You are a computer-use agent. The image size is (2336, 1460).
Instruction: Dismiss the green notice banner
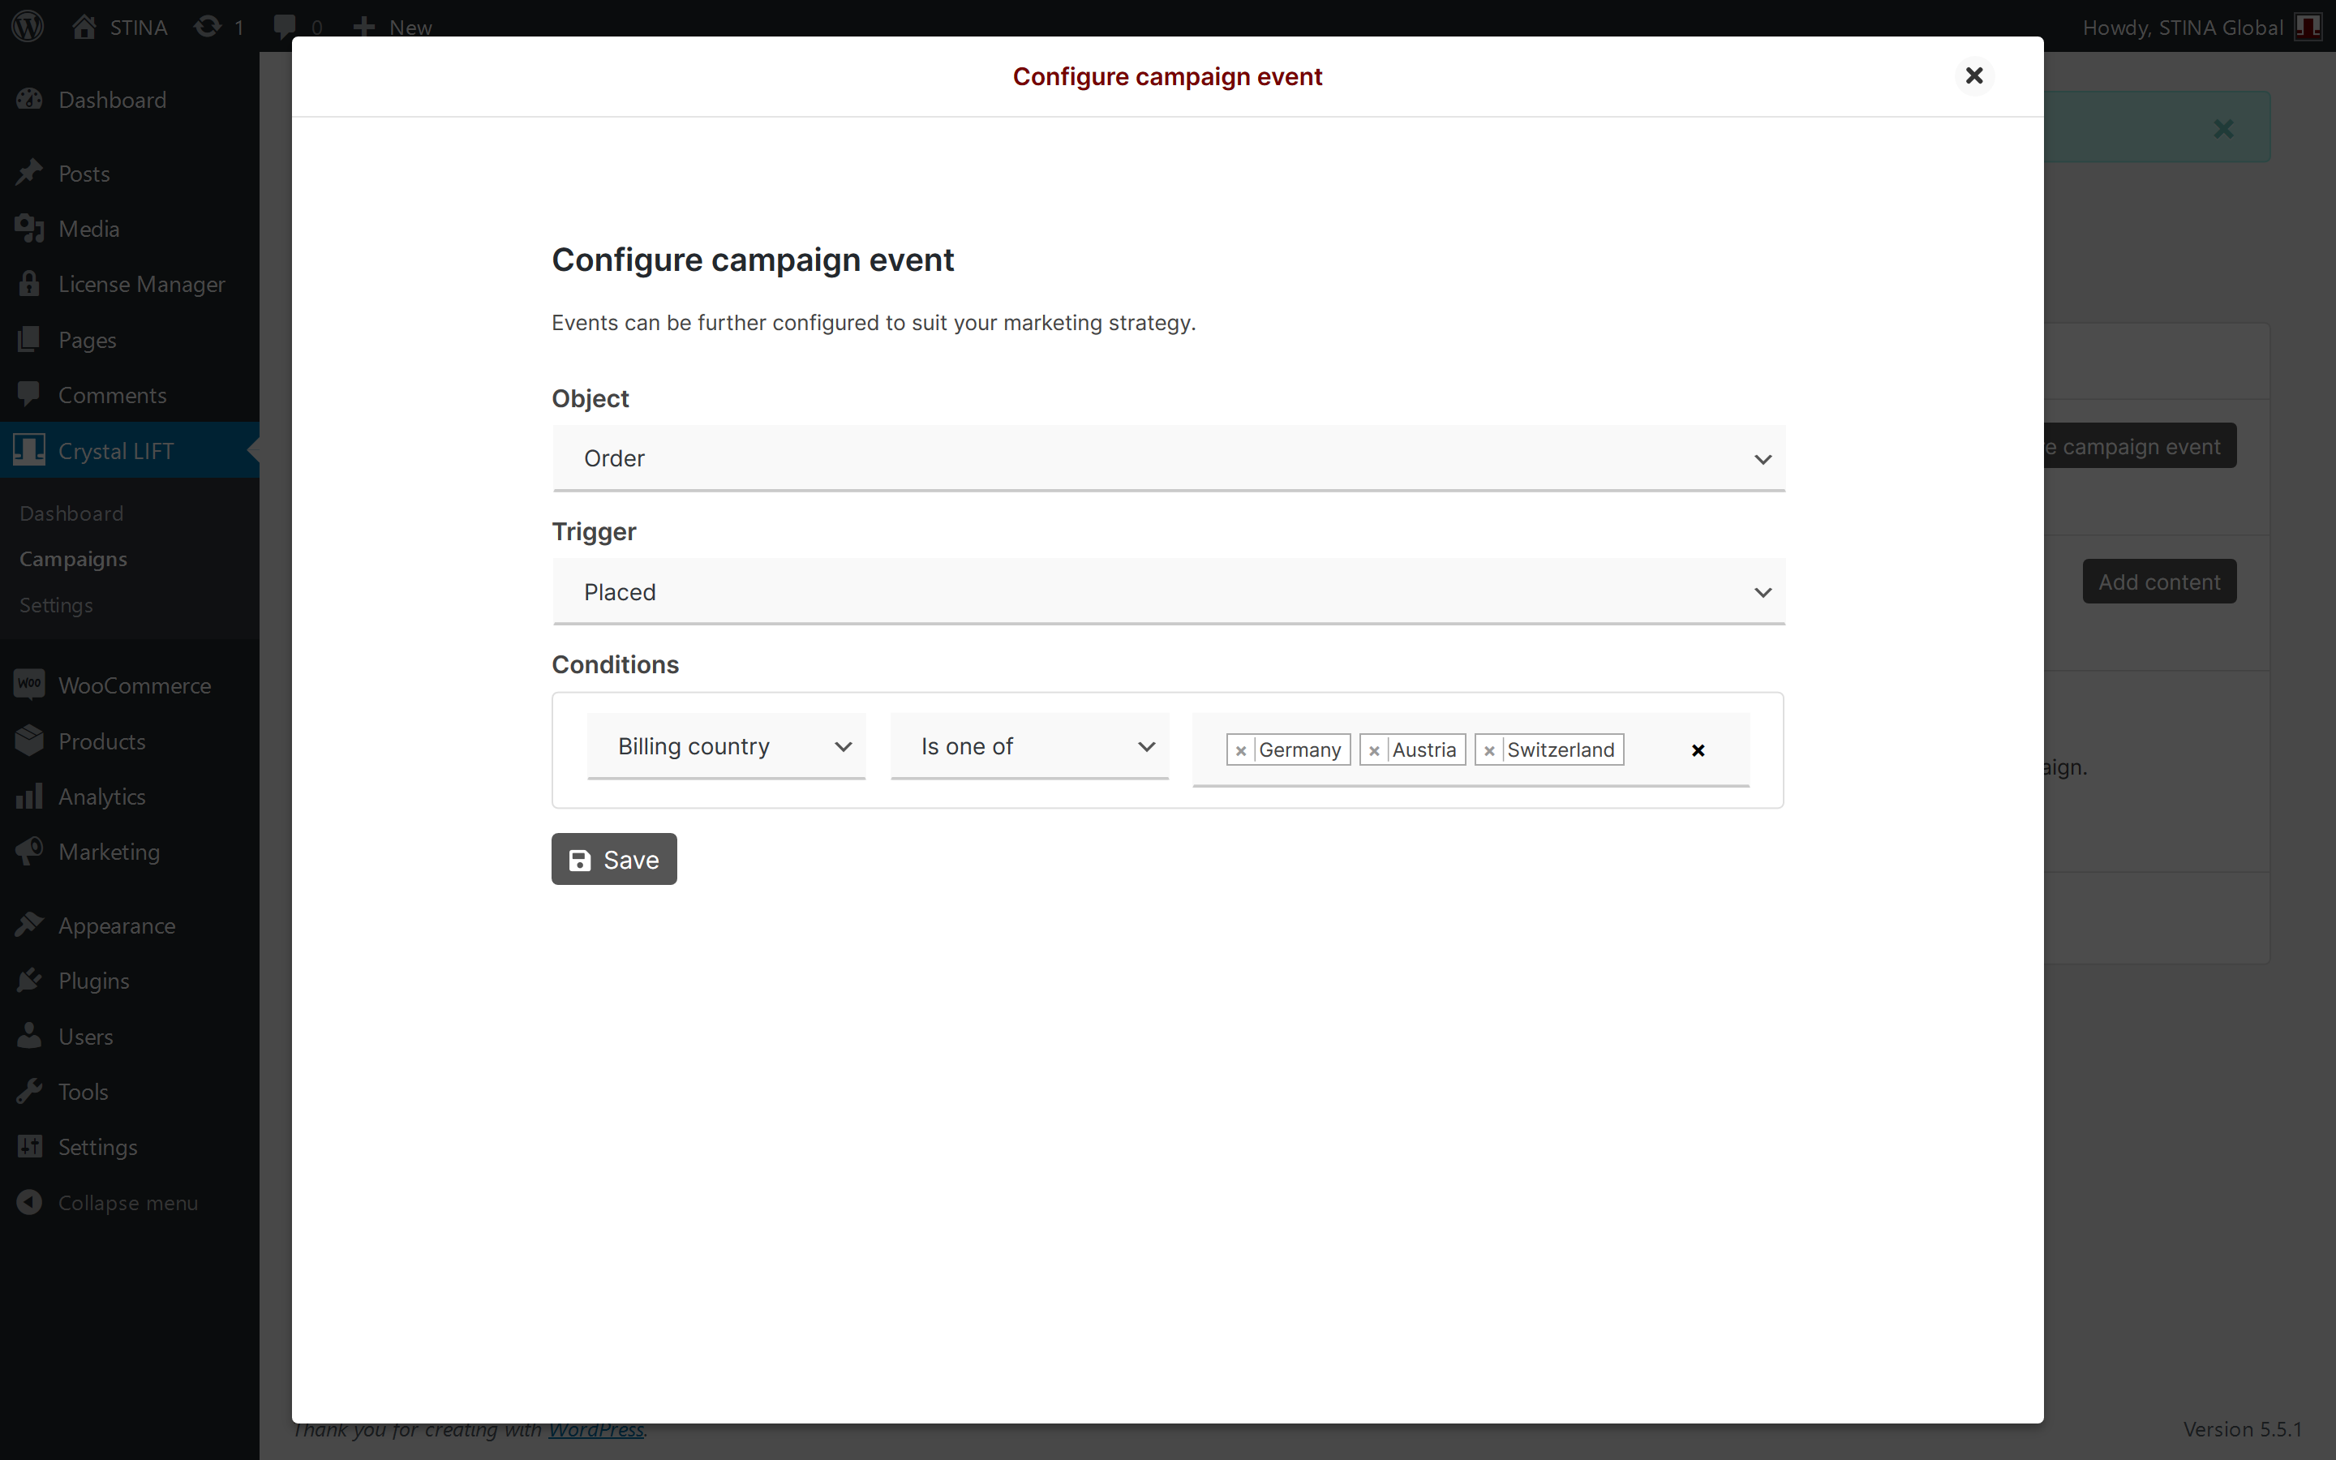pos(2223,128)
